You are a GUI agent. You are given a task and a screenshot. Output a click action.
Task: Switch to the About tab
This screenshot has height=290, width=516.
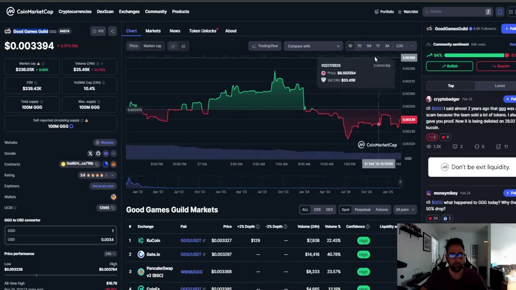tap(231, 31)
